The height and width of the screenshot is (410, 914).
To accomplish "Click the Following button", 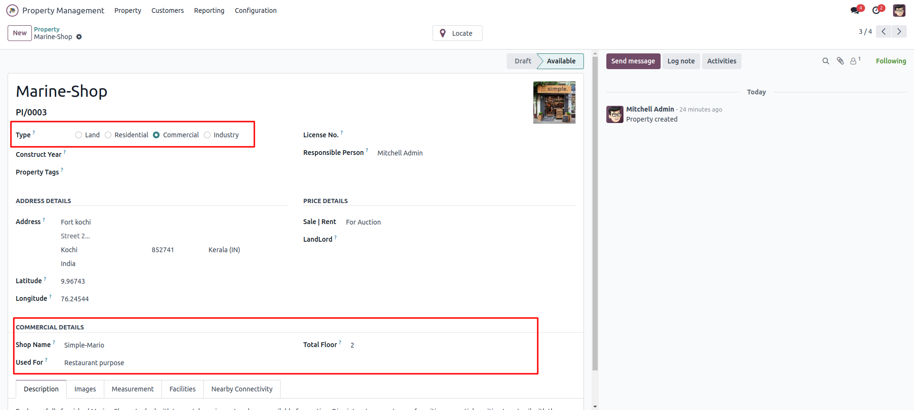I will (891, 61).
